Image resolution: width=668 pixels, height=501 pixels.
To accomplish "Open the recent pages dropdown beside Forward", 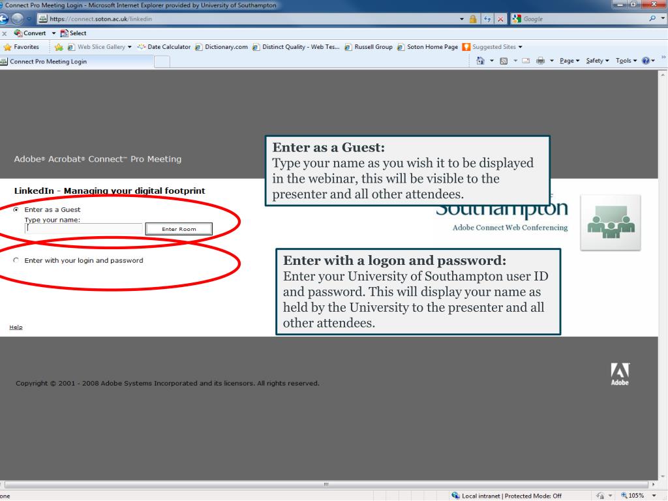I will [29, 19].
